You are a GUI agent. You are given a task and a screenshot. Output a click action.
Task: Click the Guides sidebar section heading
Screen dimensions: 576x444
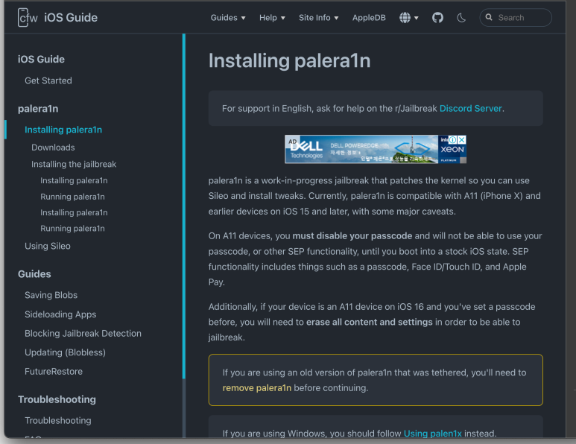34,274
